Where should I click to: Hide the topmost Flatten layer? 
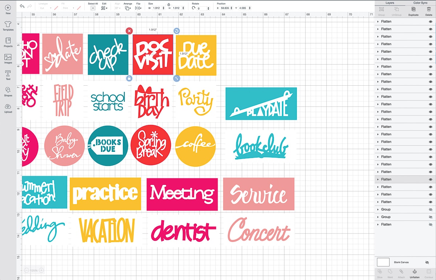tap(431, 21)
